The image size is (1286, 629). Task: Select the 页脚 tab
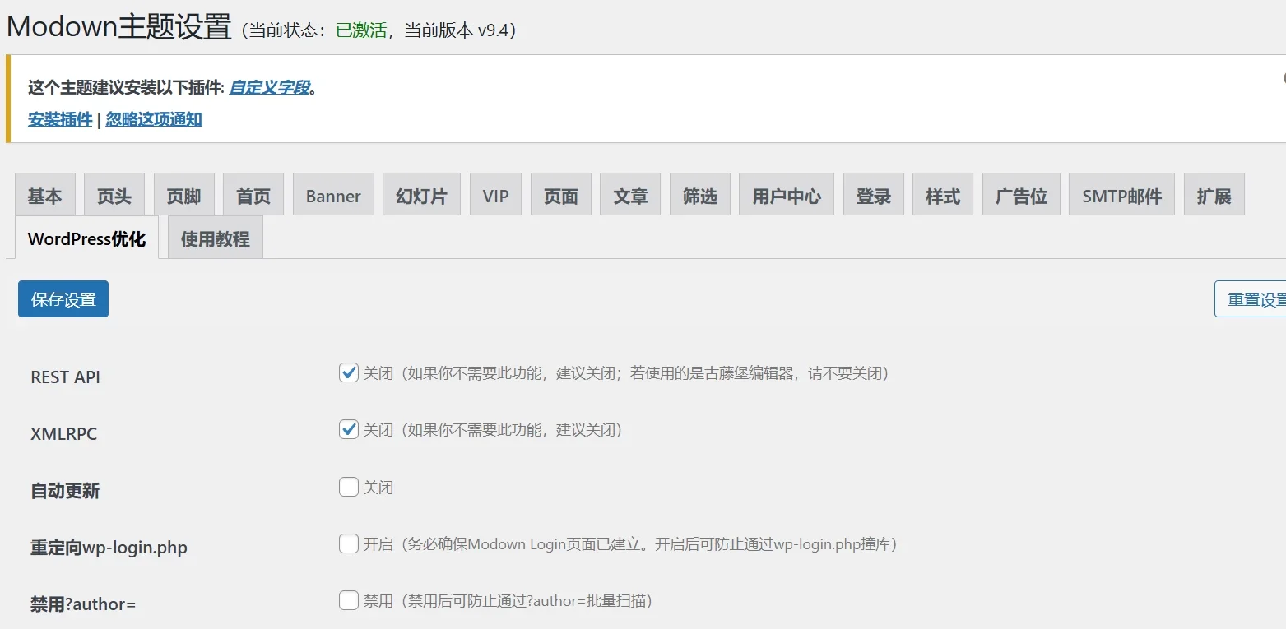[183, 195]
